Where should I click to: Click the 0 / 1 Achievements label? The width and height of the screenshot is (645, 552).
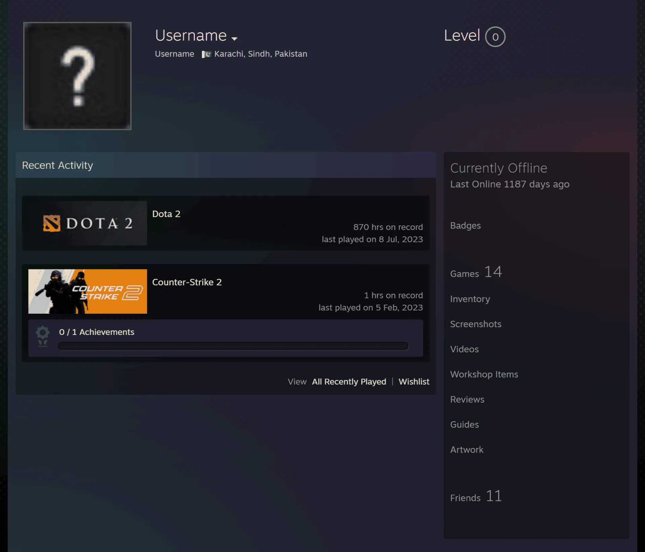click(x=97, y=332)
